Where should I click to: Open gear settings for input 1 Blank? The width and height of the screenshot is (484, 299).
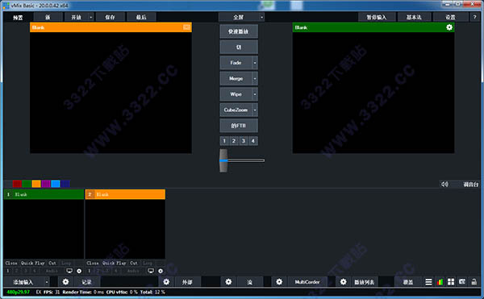(79, 271)
